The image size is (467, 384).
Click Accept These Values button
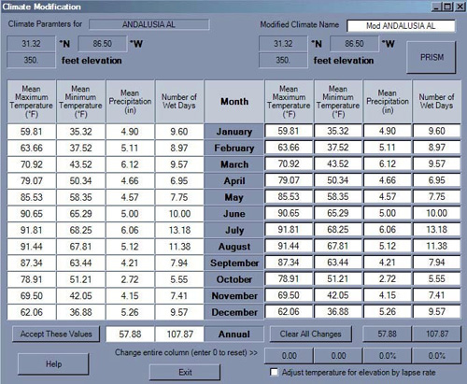(56, 334)
